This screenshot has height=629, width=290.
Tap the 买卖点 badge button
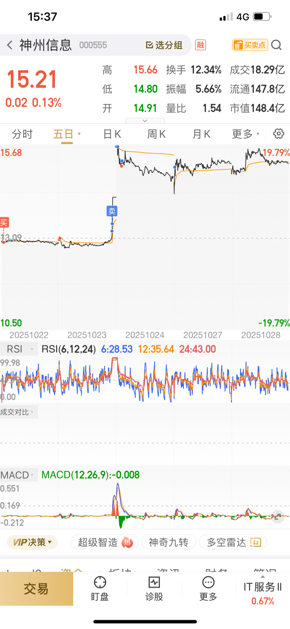250,45
